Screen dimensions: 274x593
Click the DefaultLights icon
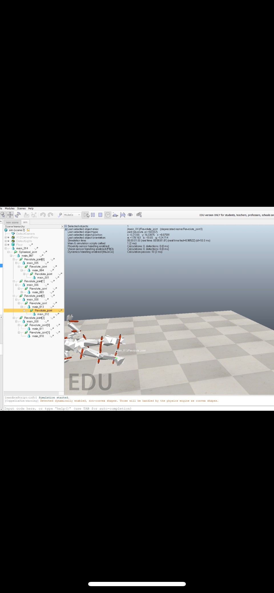tap(13, 241)
